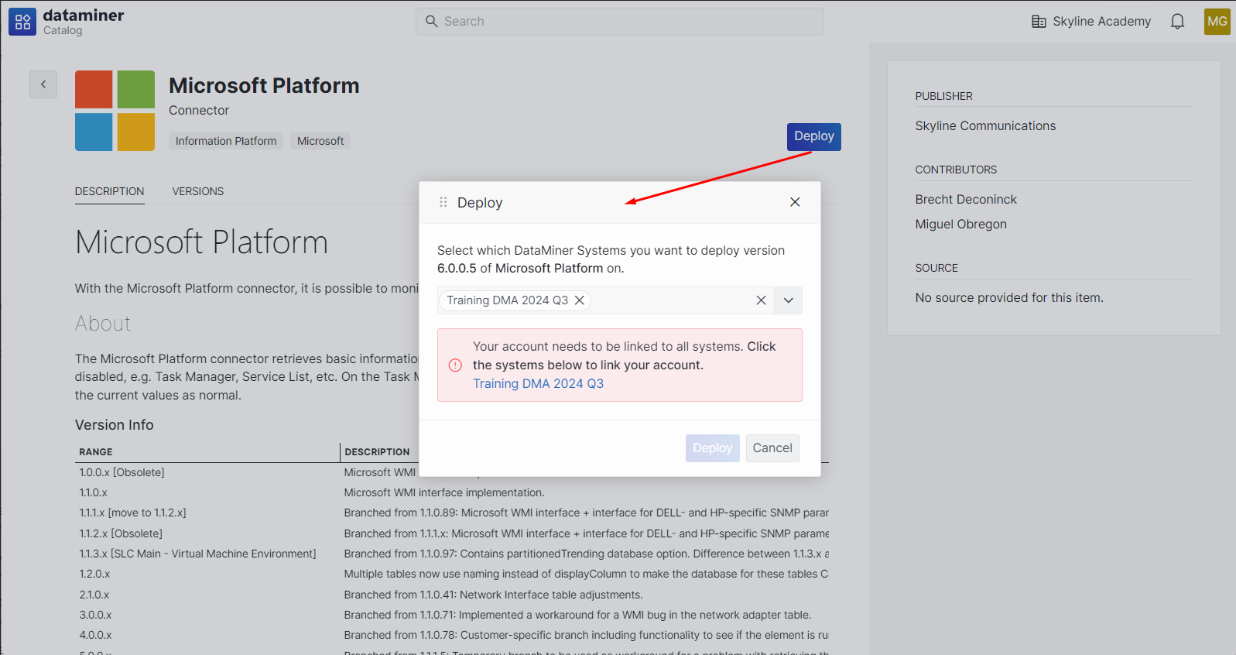Select the 1.1.1.x [move to 1.1.2.x] cell
Screen dimensions: 1236x655
click(132, 513)
